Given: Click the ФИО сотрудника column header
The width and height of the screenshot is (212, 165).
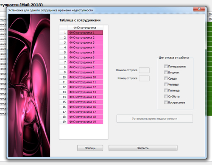Looking at the screenshot, I should (85, 28).
